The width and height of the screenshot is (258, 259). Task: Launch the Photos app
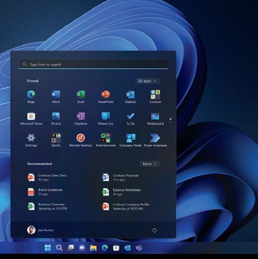pyautogui.click(x=56, y=119)
